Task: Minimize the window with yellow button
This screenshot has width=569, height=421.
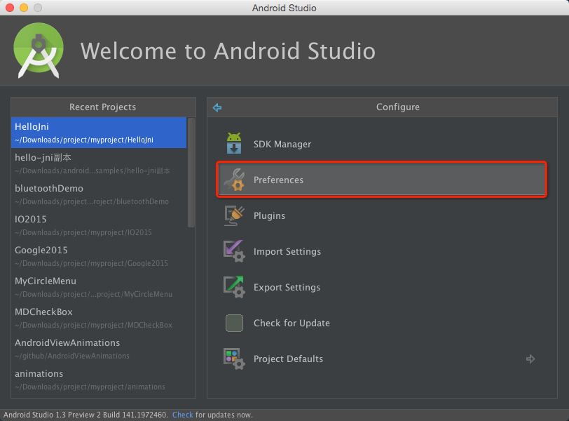Action: 24,8
